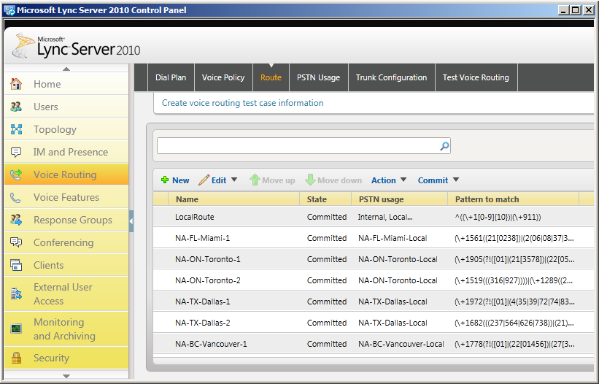Open the Action dropdown menu

click(x=388, y=180)
